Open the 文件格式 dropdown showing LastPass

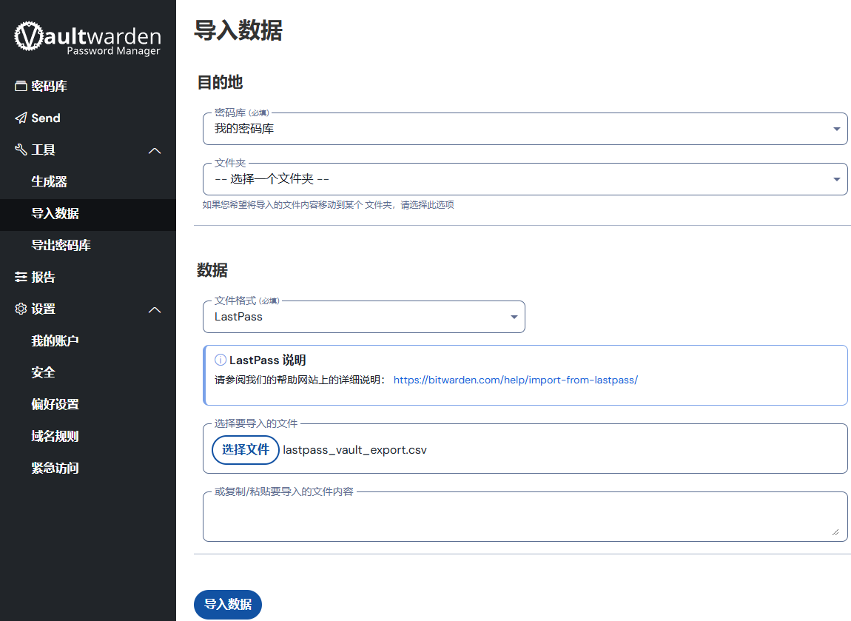pyautogui.click(x=363, y=317)
